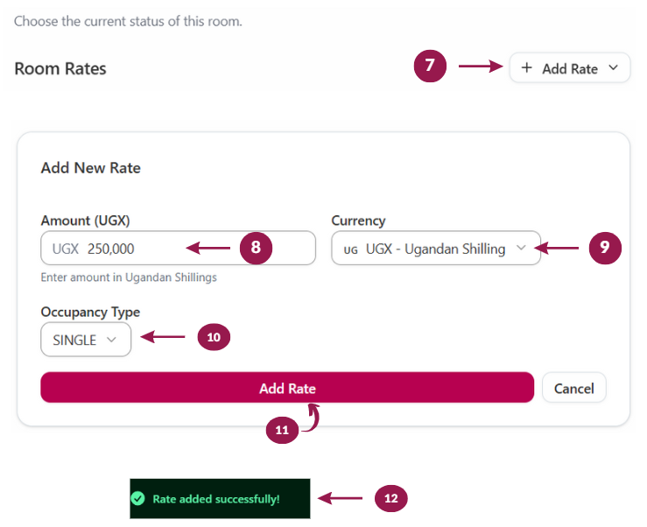Click the plus icon beside Add Rate
647x527 pixels.
[x=526, y=68]
